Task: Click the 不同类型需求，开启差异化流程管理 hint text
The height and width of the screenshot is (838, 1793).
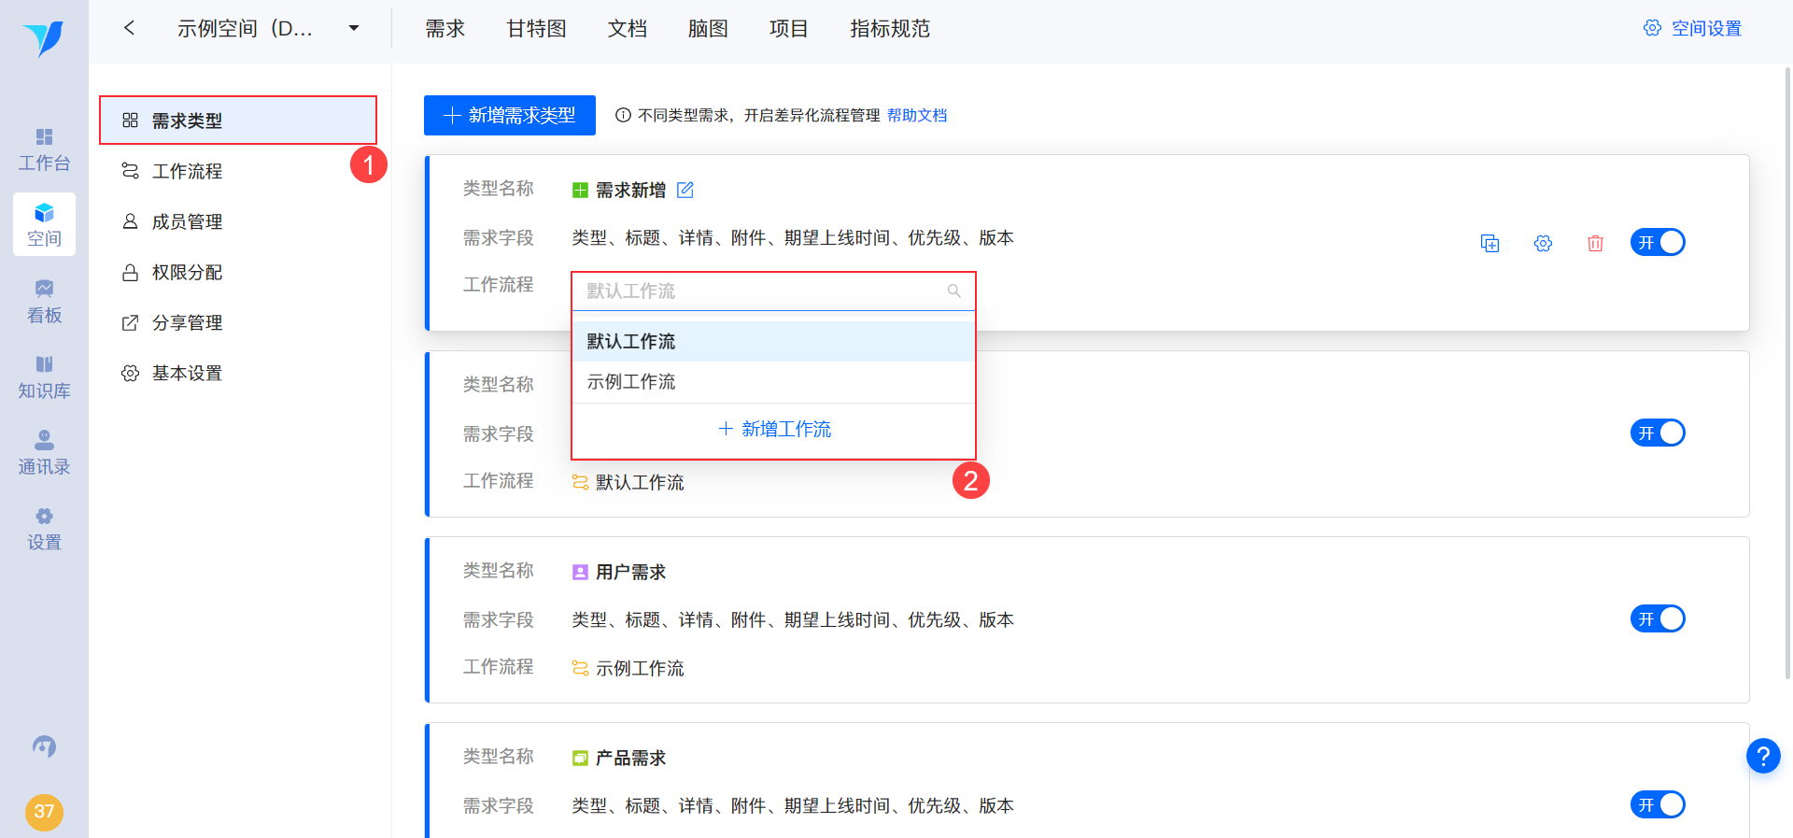Action: tap(759, 115)
